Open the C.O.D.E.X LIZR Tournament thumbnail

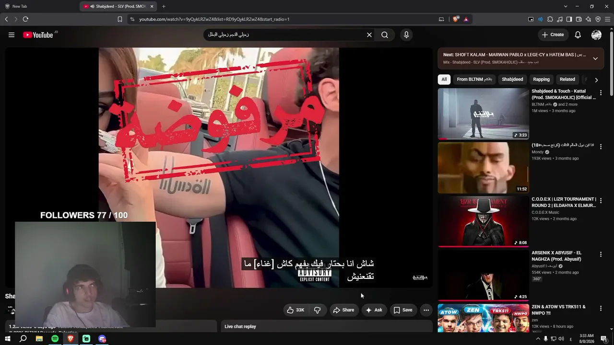pyautogui.click(x=484, y=222)
